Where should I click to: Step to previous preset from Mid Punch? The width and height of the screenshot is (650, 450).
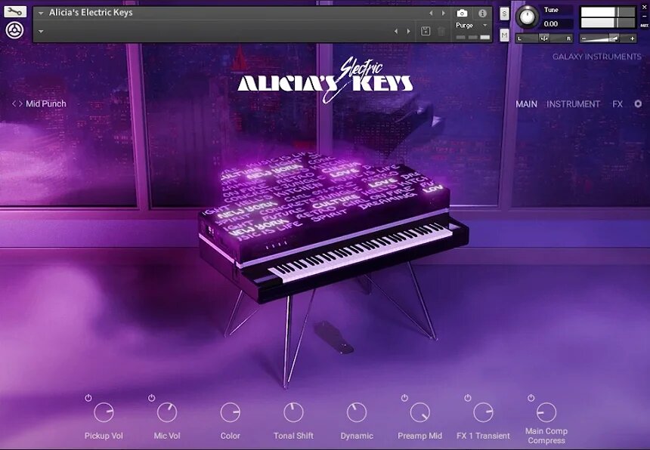[x=14, y=103]
